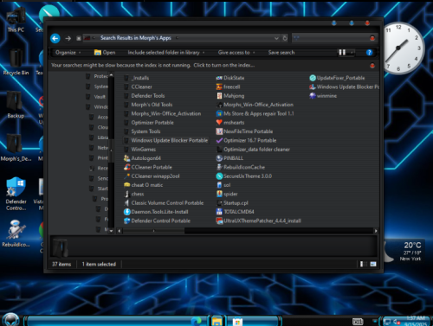
Task: Click the index warning message to enable indexing
Action: pyautogui.click(x=153, y=66)
